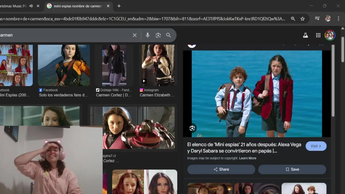Screen dimensions: 345x194
Task: Switch to the Christmas Music tab
Action: click(x=13, y=6)
